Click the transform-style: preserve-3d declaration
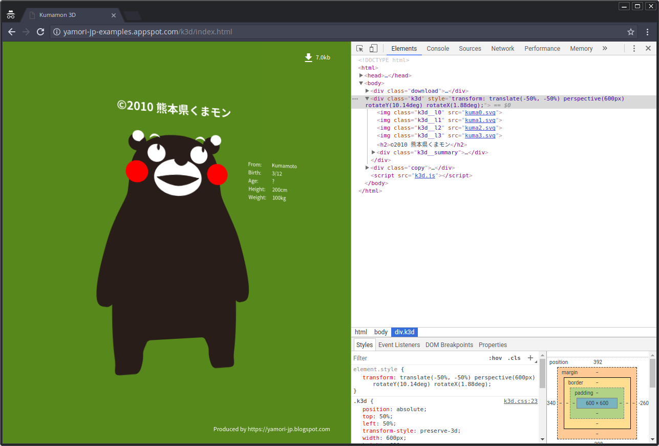Image resolution: width=659 pixels, height=446 pixels. [411, 431]
